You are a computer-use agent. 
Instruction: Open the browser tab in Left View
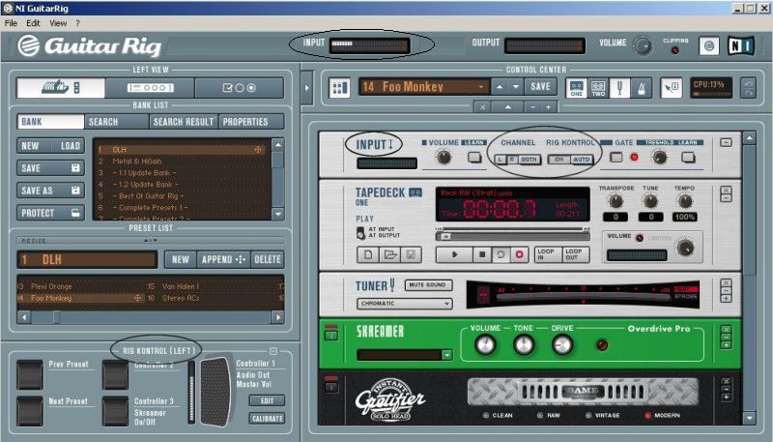tap(61, 88)
